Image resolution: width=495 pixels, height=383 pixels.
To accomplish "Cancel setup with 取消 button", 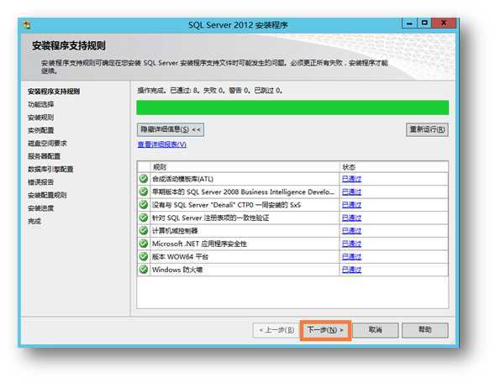I will click(x=376, y=330).
